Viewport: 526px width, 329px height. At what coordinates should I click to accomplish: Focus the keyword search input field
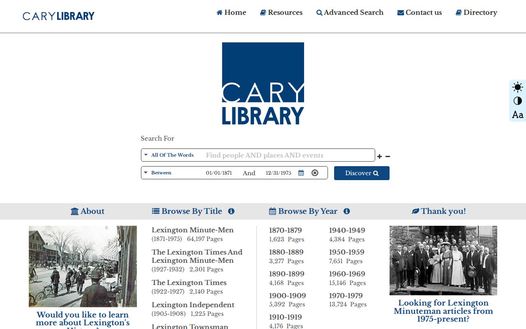point(288,155)
